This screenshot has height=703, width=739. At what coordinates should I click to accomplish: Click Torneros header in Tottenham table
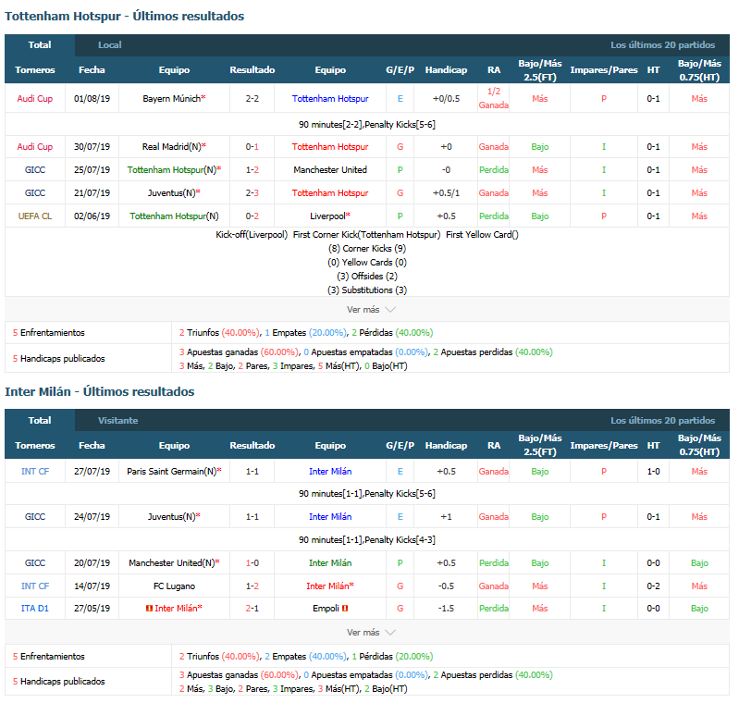tap(35, 70)
